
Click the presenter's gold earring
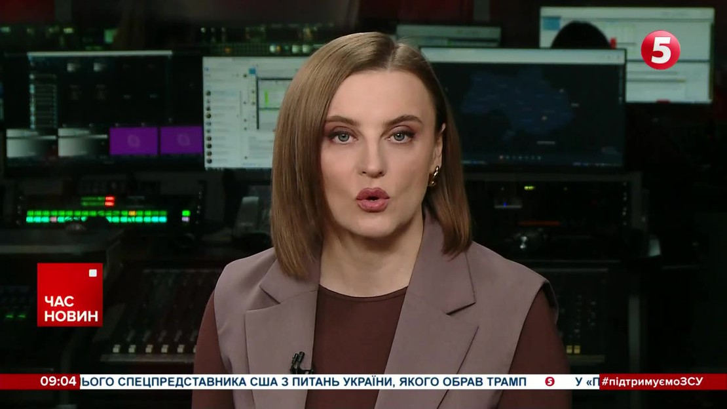[434, 177]
